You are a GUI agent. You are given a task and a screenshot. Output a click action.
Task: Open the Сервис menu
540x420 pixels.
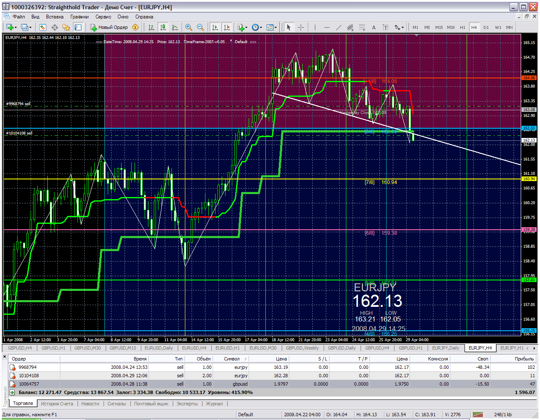(103, 17)
